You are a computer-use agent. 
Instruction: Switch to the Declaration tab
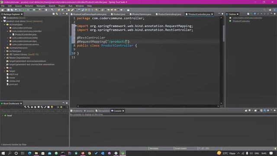click(103, 111)
